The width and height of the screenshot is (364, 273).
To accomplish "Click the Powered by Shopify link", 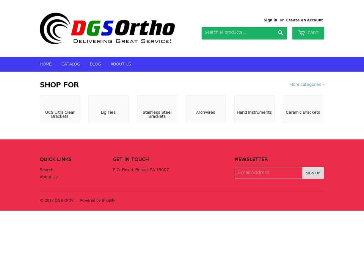I will click(x=97, y=200).
